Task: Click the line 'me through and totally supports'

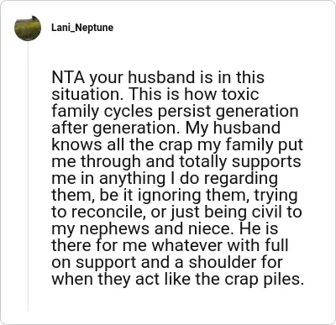Action: click(176, 162)
